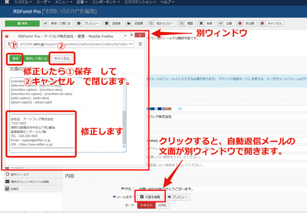The width and height of the screenshot is (307, 213).
Task: Click the scroll-down arrow of popup text area
Action: [124, 146]
